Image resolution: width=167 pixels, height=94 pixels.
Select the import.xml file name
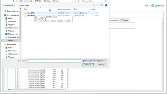pyautogui.click(x=31, y=16)
